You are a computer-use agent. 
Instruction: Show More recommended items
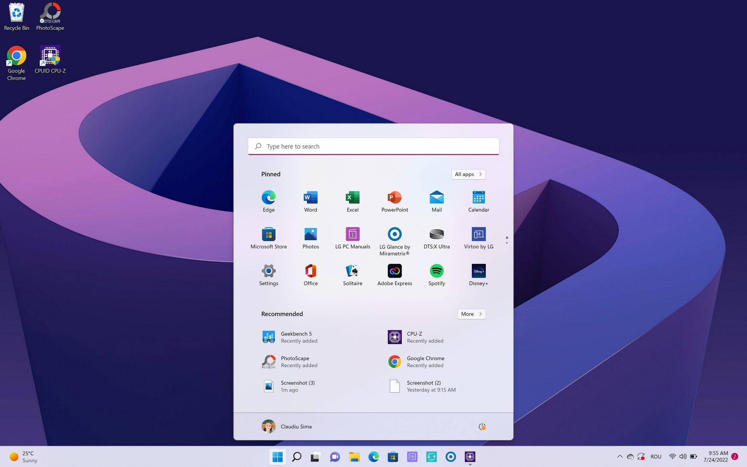point(471,314)
